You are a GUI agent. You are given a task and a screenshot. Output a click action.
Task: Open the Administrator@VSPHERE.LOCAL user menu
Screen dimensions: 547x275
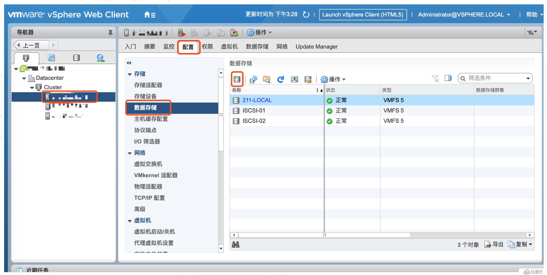(x=464, y=15)
